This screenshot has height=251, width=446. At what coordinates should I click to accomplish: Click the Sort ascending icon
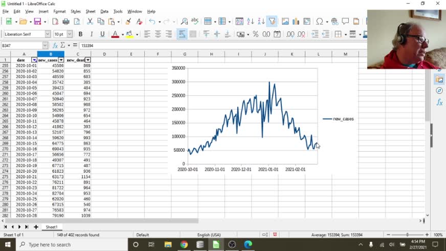pyautogui.click(x=250, y=22)
